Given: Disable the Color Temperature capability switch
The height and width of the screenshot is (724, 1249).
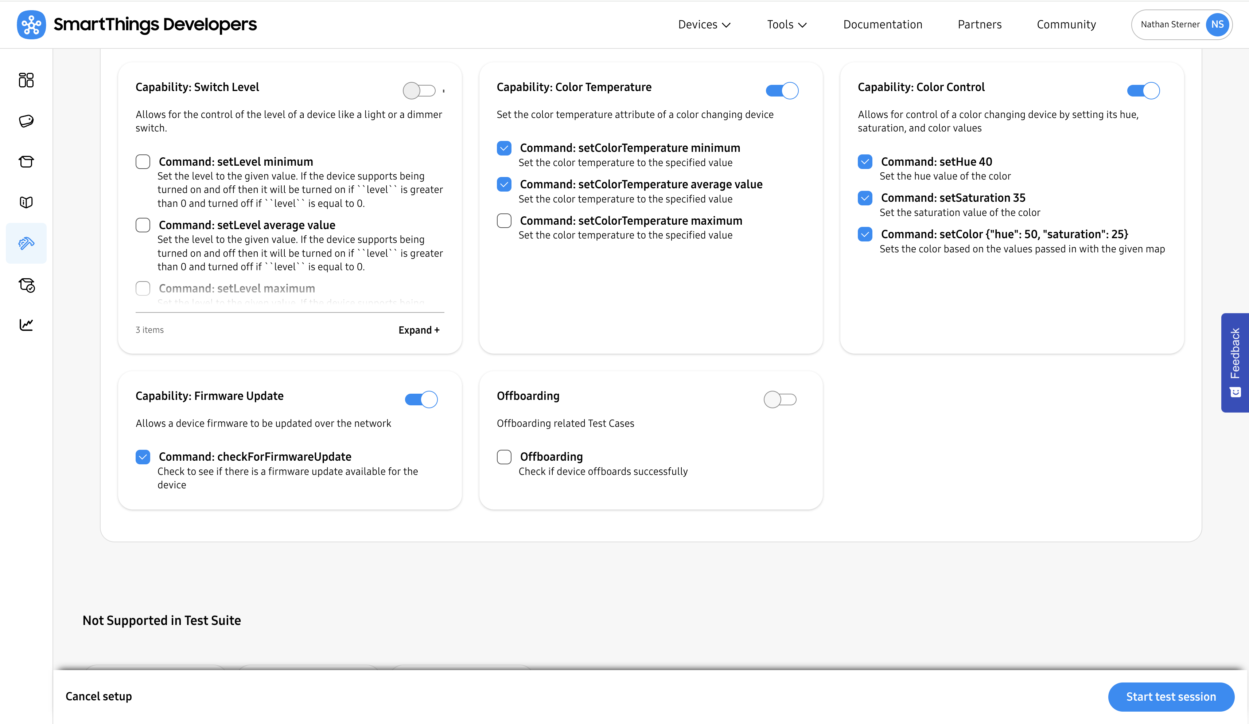Looking at the screenshot, I should click(782, 91).
